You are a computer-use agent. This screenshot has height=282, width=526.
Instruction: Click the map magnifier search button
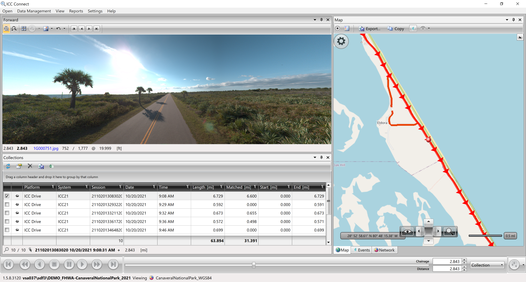(449, 232)
